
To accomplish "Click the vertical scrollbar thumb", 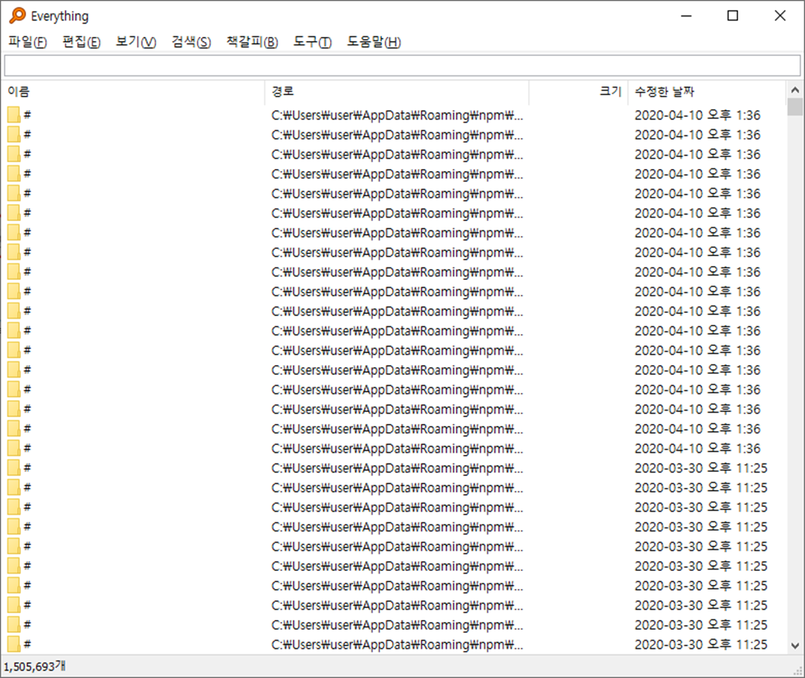I will click(794, 107).
